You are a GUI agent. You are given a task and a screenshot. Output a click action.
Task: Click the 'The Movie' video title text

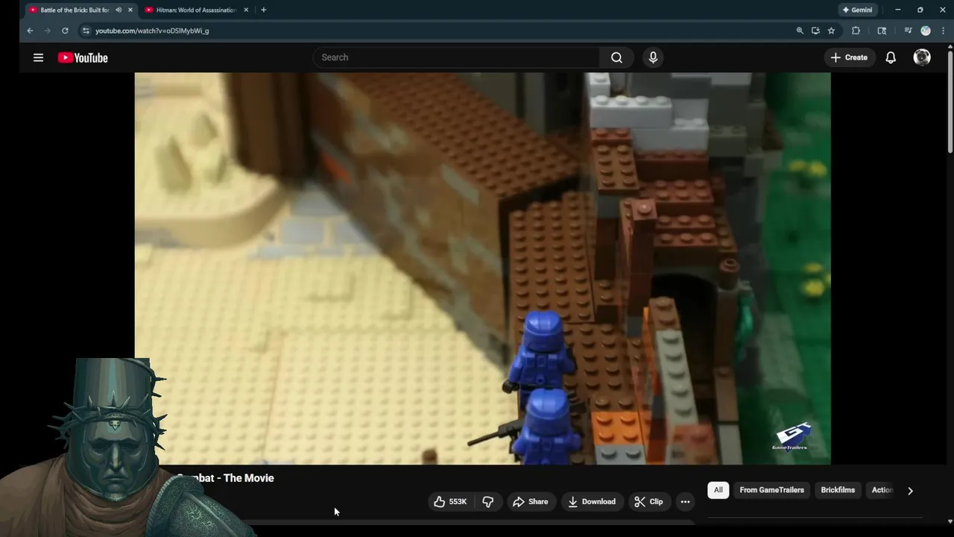(248, 478)
